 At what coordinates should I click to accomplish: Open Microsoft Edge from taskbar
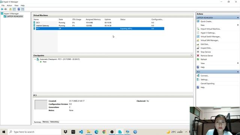click(96, 132)
